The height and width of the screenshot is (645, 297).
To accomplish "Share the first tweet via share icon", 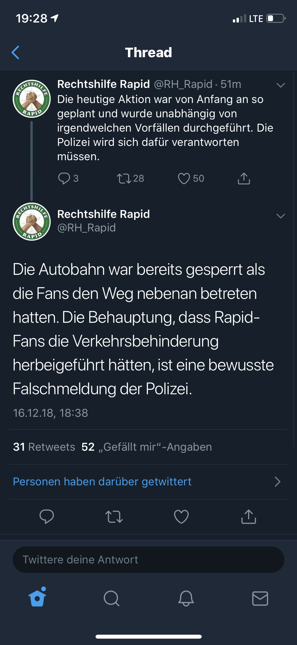I will (x=244, y=178).
